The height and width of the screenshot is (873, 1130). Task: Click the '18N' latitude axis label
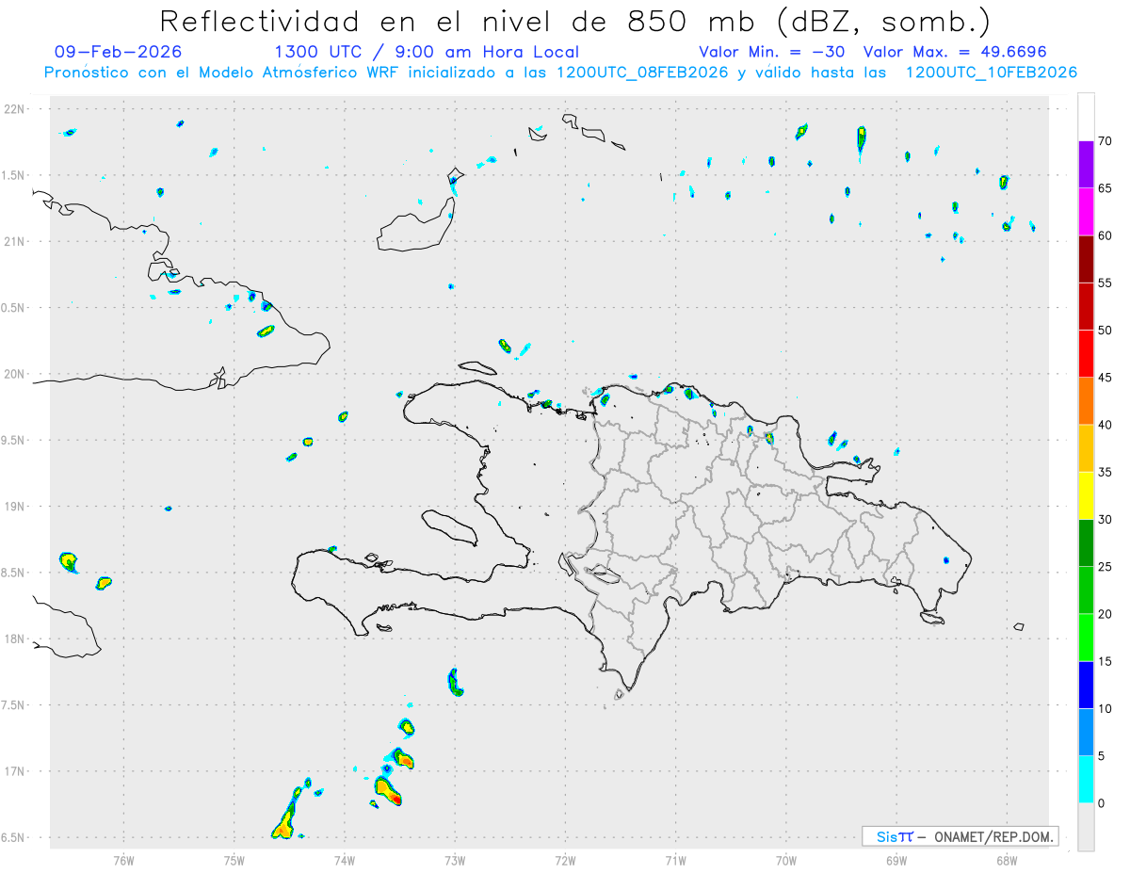[15, 639]
